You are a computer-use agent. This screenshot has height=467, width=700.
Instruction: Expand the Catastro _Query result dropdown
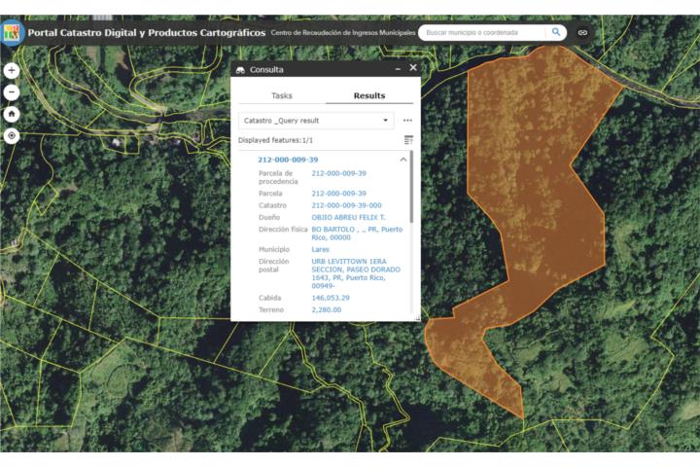[386, 121]
